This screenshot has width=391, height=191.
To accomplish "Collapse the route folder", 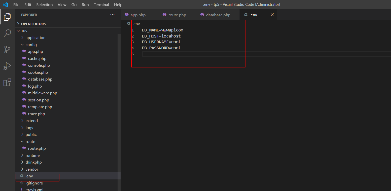I will [66, 141].
